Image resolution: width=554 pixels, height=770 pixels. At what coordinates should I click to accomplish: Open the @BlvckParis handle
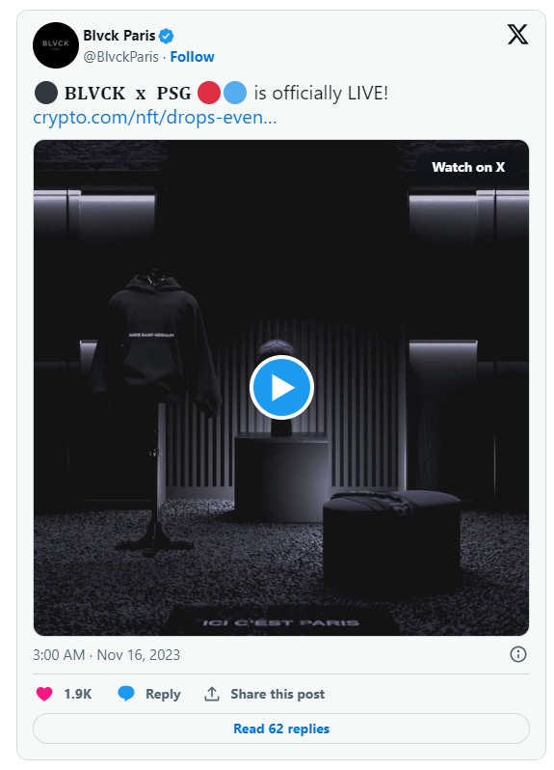(x=121, y=57)
